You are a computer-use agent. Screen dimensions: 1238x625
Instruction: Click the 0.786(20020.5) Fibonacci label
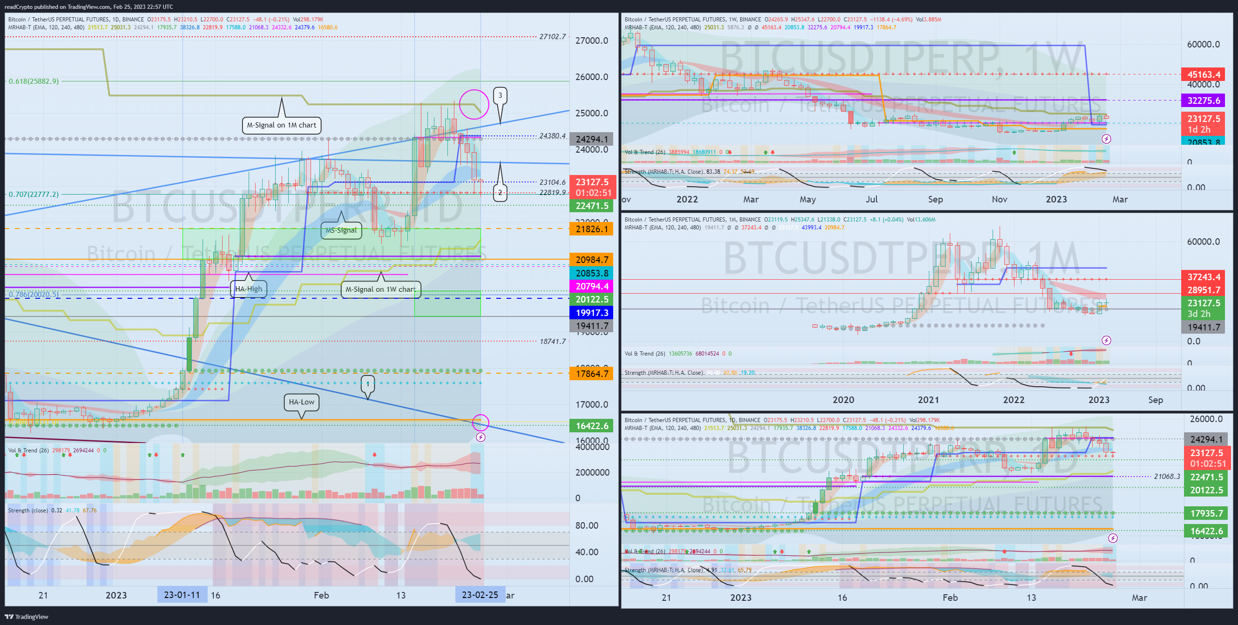pyautogui.click(x=34, y=294)
